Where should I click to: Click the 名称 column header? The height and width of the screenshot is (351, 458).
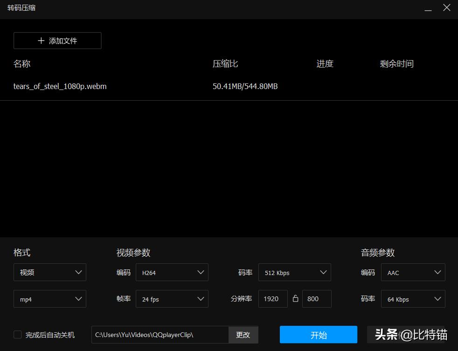pos(22,63)
